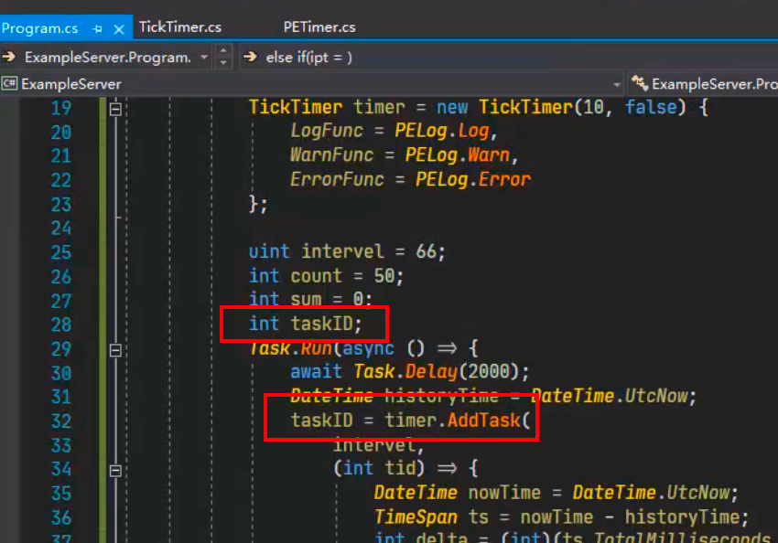The image size is (778, 543).
Task: Click the C# project icon beside ExampleServer
Action: coord(10,84)
